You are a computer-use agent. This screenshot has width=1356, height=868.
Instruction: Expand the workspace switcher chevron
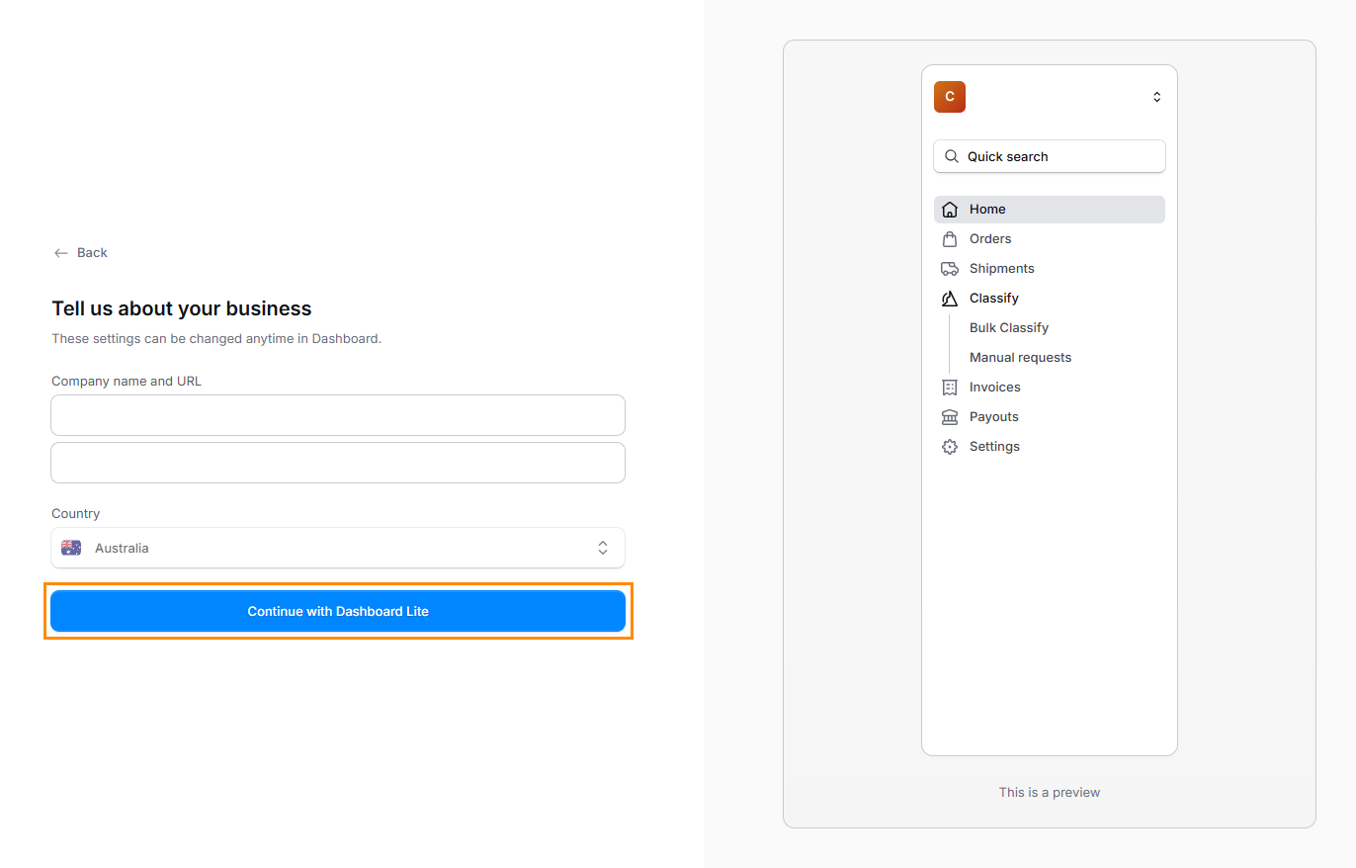pyautogui.click(x=1156, y=97)
